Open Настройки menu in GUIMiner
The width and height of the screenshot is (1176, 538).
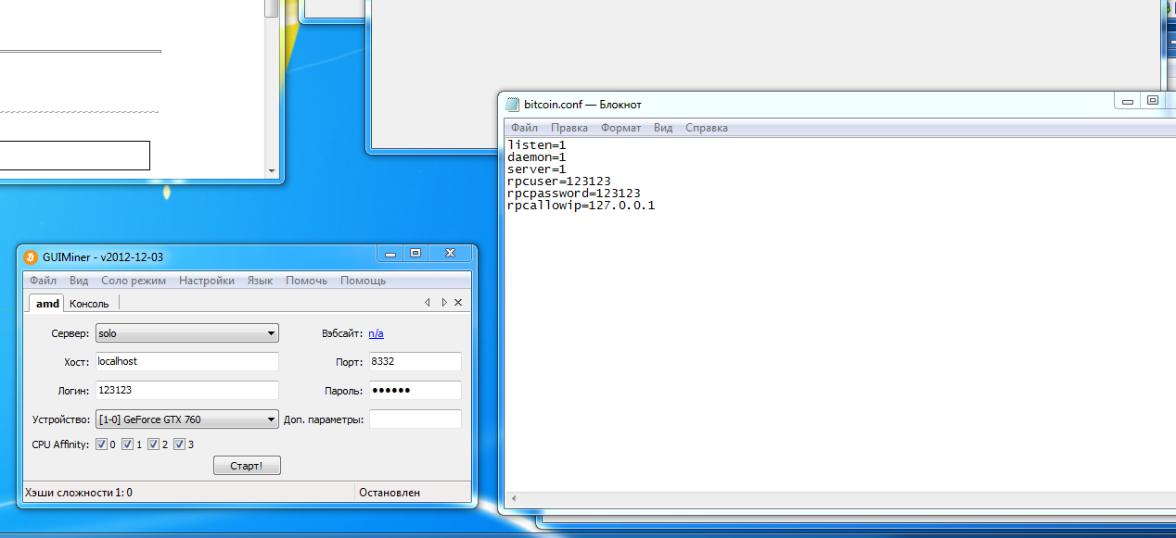coord(207,281)
